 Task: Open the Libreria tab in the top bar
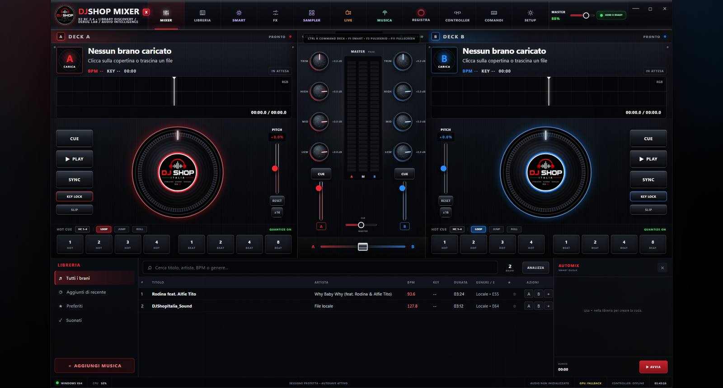tap(202, 15)
